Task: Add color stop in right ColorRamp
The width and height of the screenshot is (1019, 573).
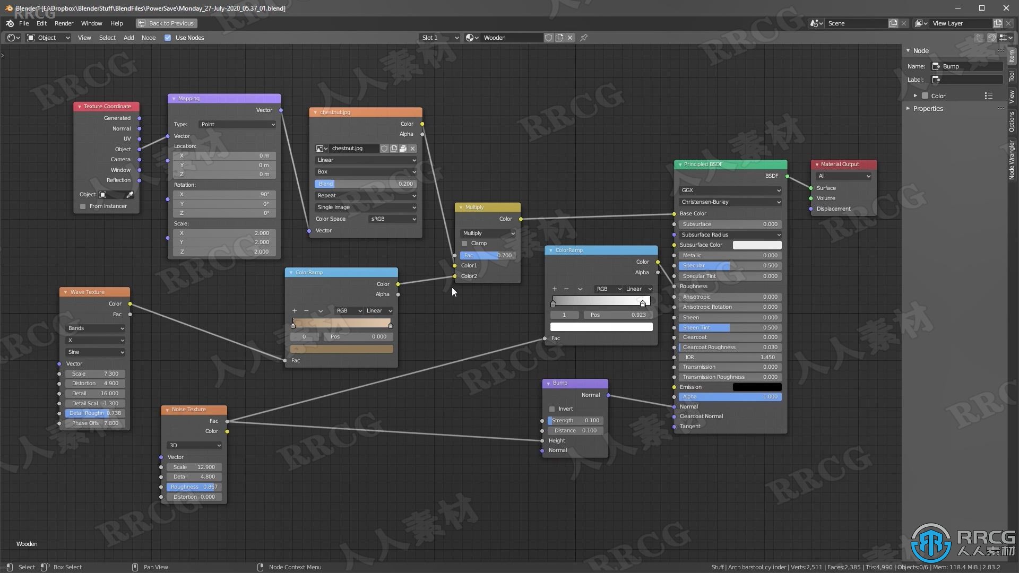Action: click(555, 289)
